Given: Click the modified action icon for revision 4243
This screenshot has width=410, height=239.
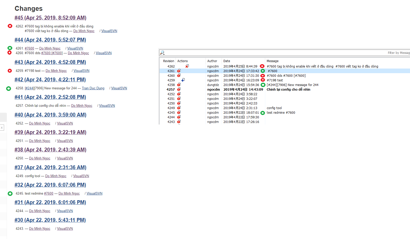Looking at the screenshot, I should [179, 122].
